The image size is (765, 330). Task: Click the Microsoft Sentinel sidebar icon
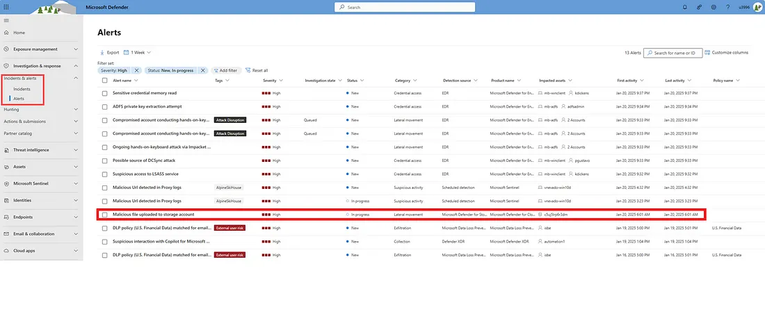(6, 184)
